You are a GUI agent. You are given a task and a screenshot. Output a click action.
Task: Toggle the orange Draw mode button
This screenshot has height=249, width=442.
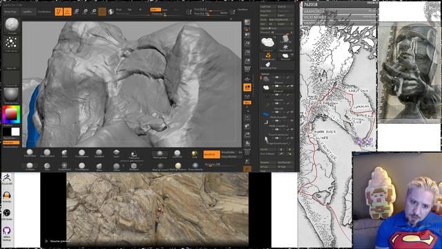pyautogui.click(x=68, y=12)
